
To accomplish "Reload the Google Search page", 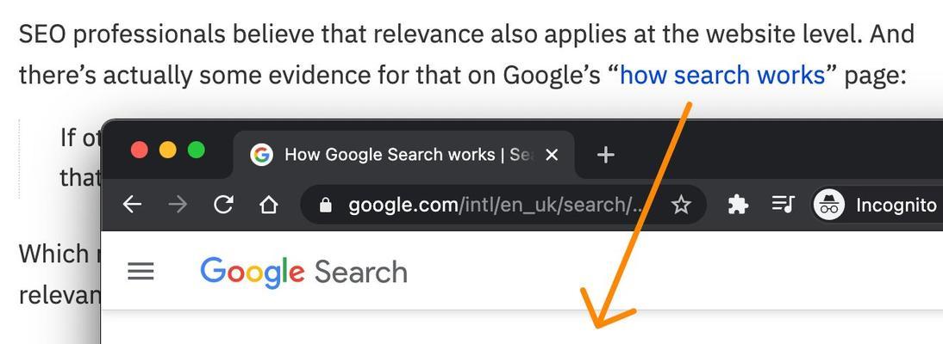I will [x=223, y=205].
